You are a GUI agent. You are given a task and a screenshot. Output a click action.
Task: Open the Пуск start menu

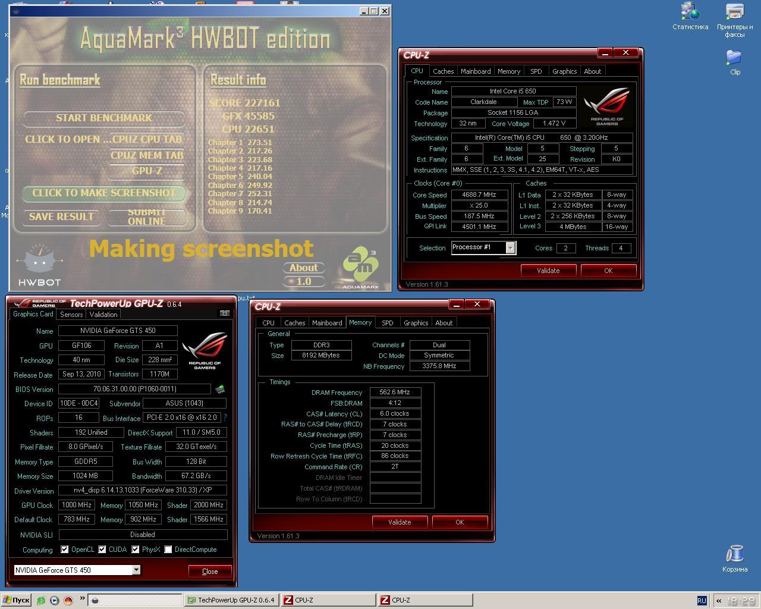click(x=16, y=600)
